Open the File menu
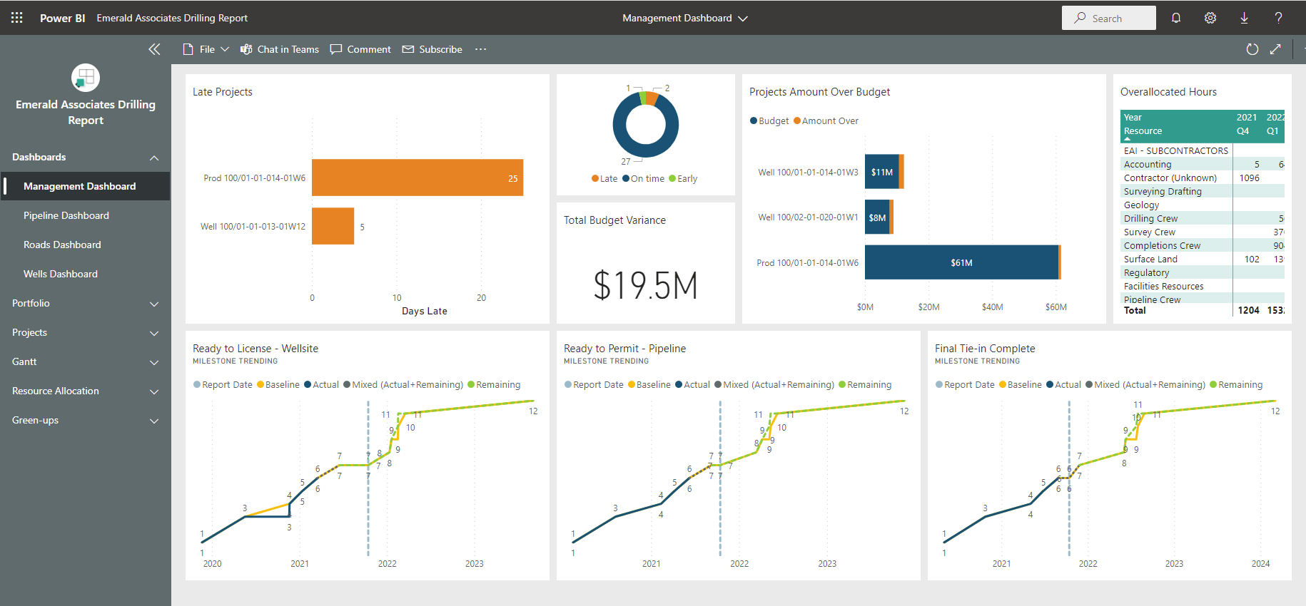The image size is (1306, 606). click(x=206, y=49)
